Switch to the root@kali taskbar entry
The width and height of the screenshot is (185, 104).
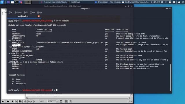coord(75,2)
